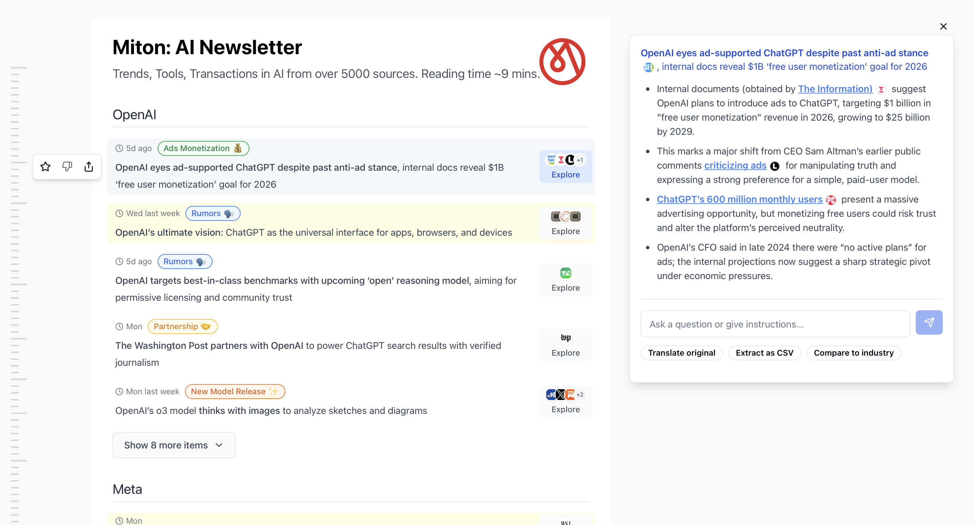Expand Show 8 more items
Screen dimensions: 975x525
[174, 445]
